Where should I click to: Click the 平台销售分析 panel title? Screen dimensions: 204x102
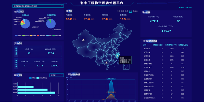tap(74, 75)
